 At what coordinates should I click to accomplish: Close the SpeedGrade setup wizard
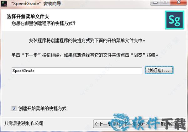coord(178,3)
